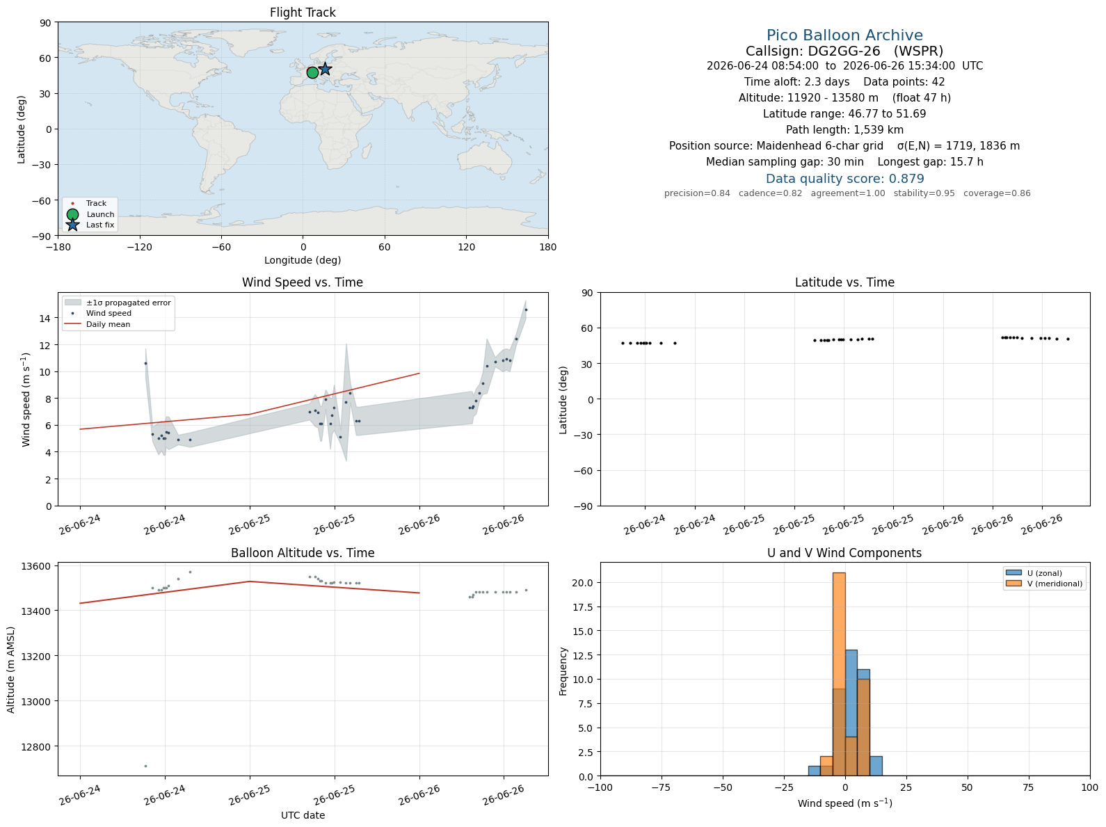The image size is (1106, 827).
Task: Click the histogram's Wind speed x-axis label
Action: coord(844,803)
